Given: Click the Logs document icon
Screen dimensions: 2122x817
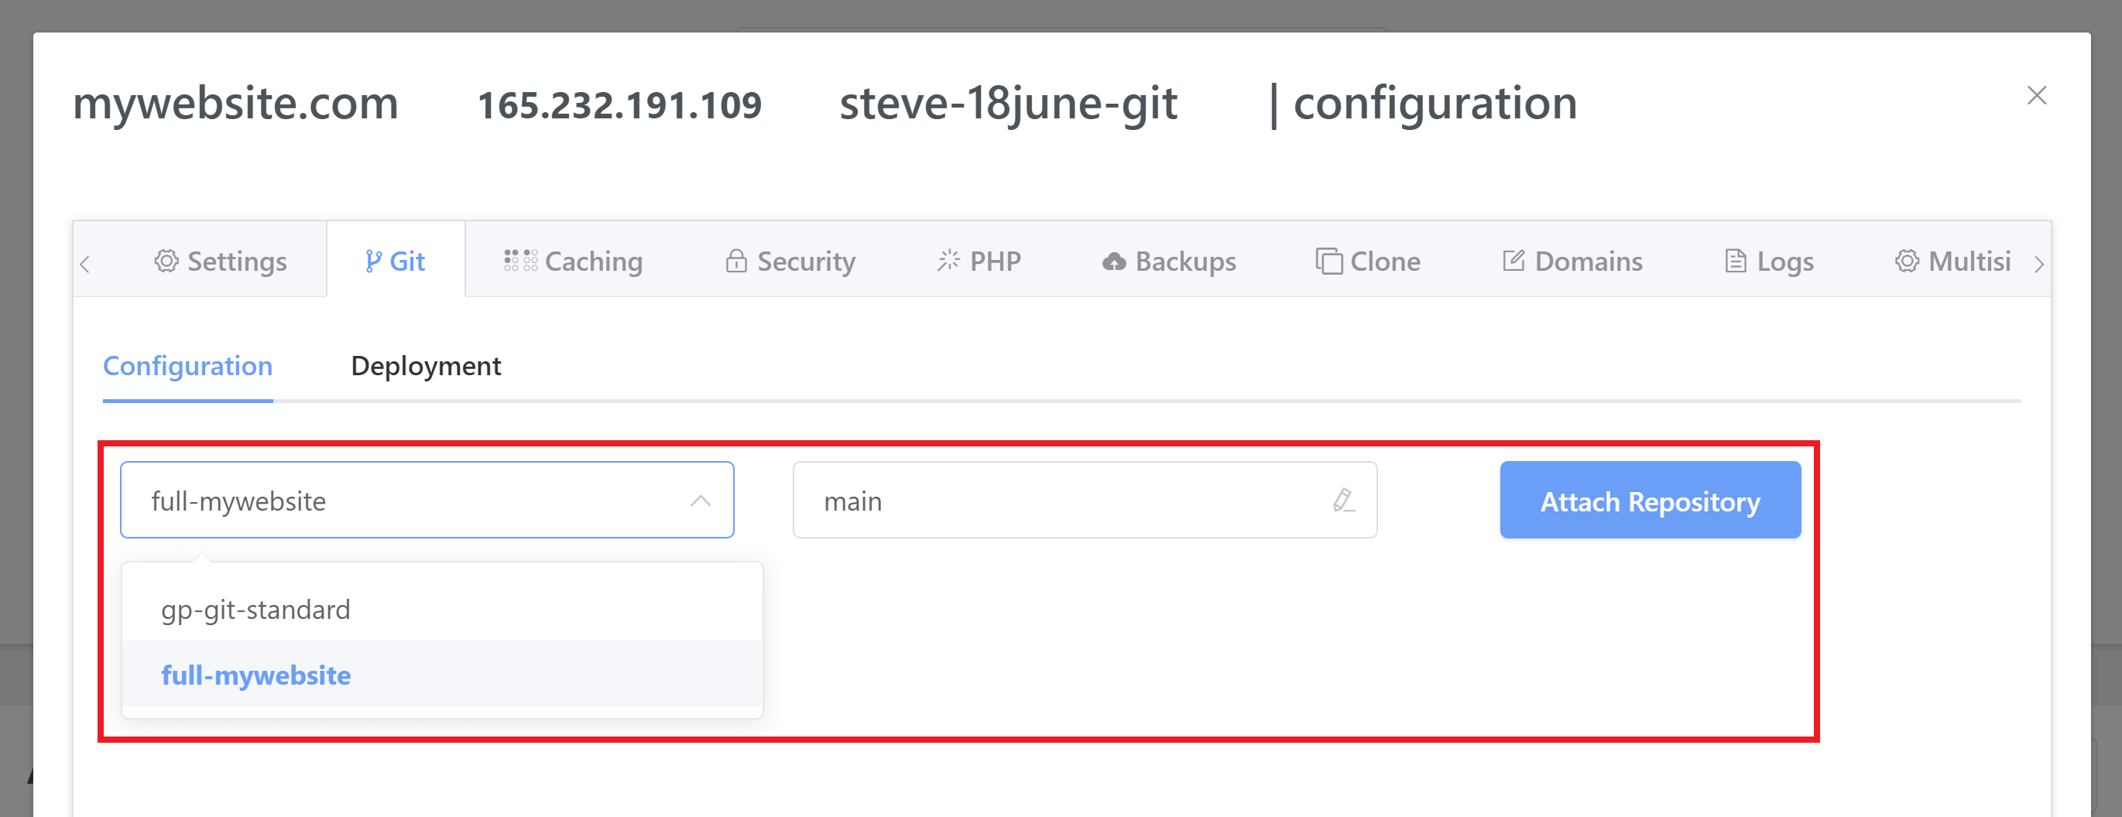Looking at the screenshot, I should tap(1735, 261).
